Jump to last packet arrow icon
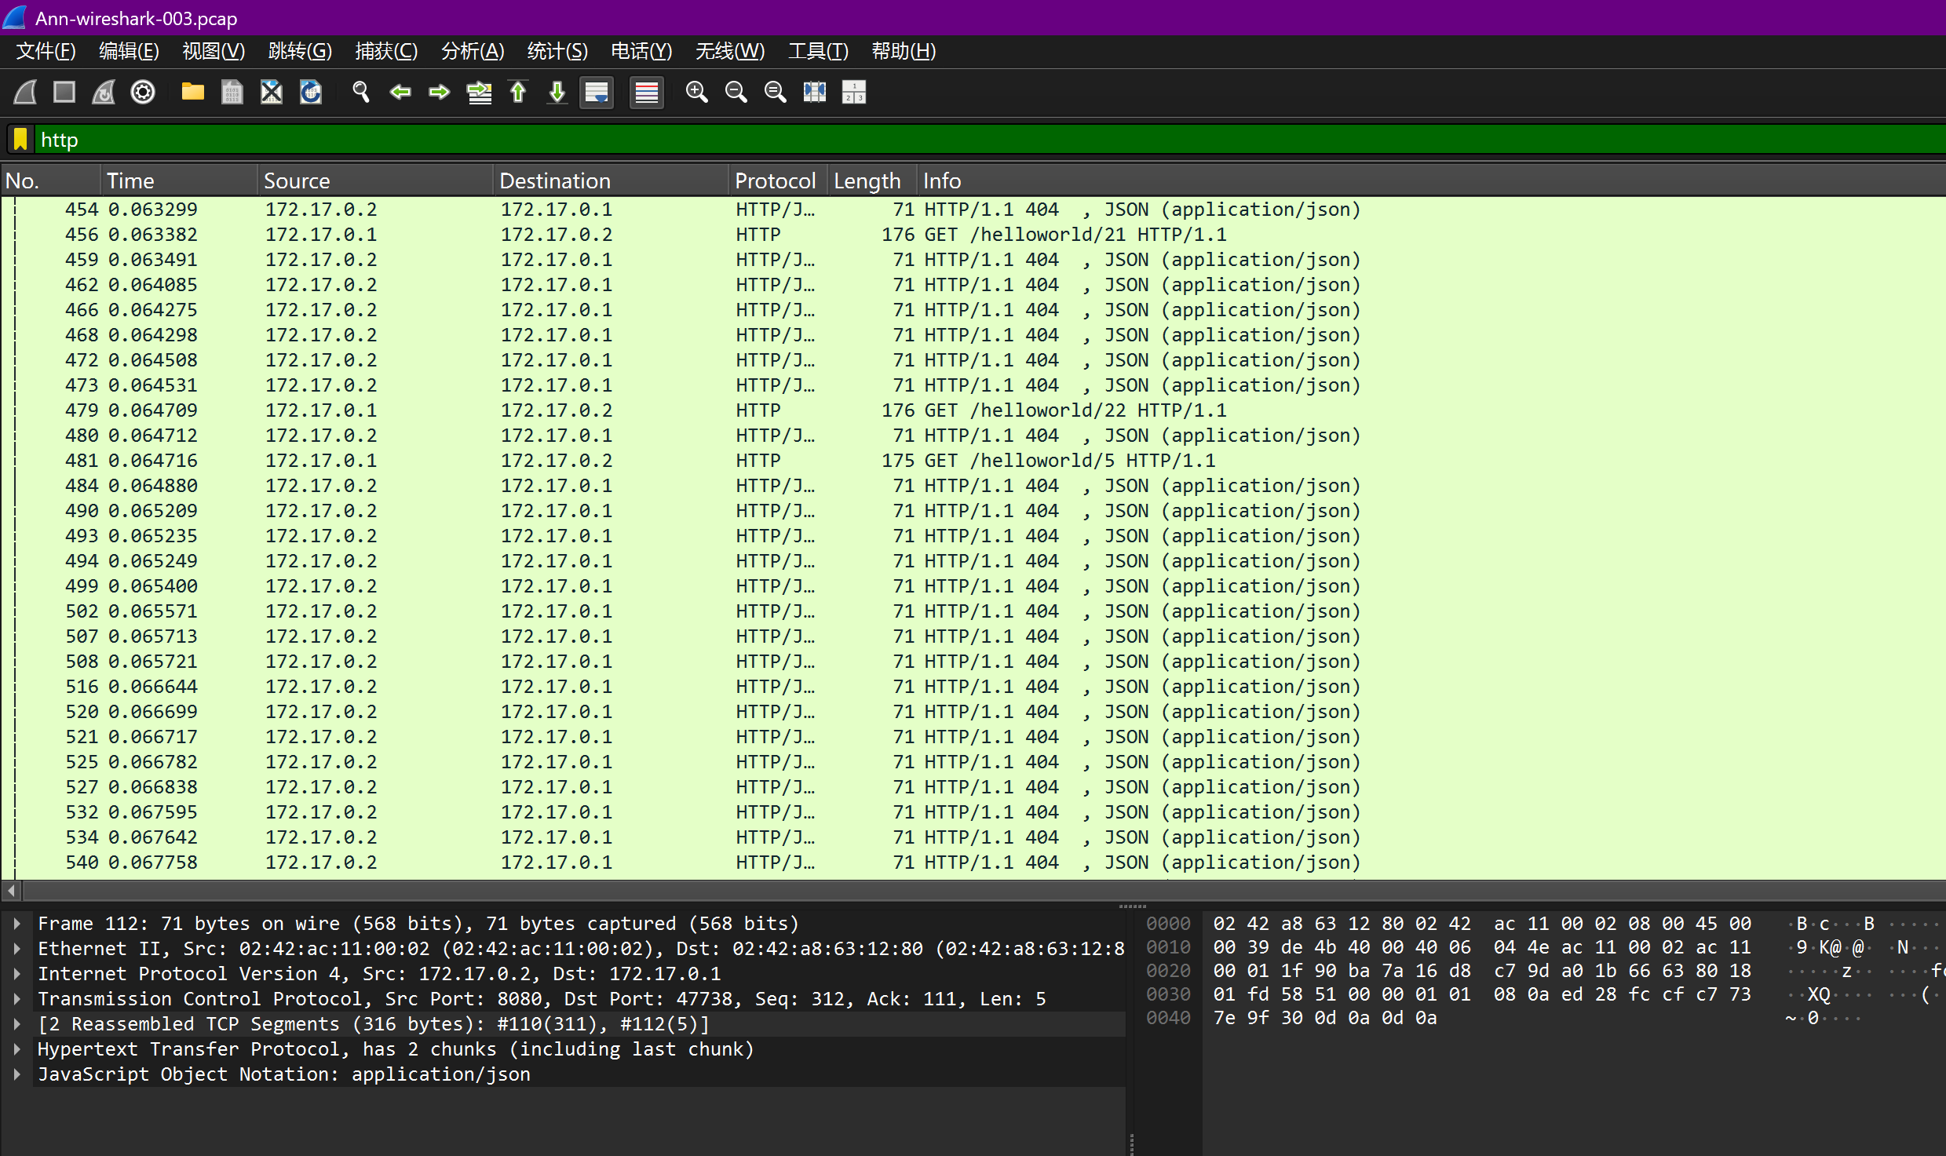Screen dimensions: 1946x1156 [557, 93]
